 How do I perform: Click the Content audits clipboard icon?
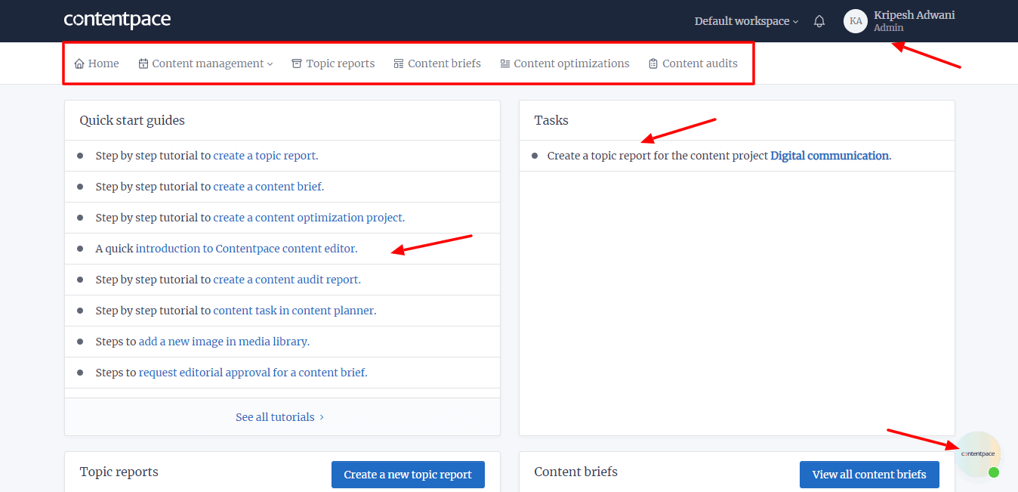tap(653, 64)
